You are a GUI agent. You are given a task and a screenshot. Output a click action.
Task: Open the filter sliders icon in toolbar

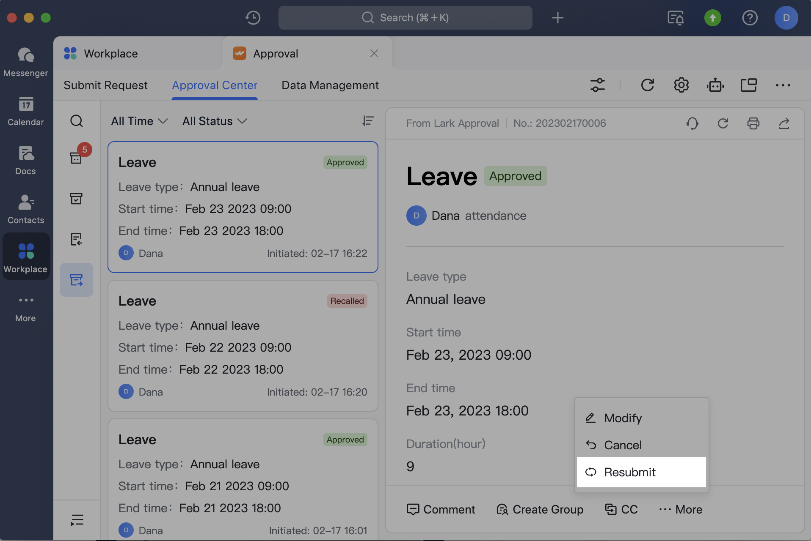click(x=597, y=85)
